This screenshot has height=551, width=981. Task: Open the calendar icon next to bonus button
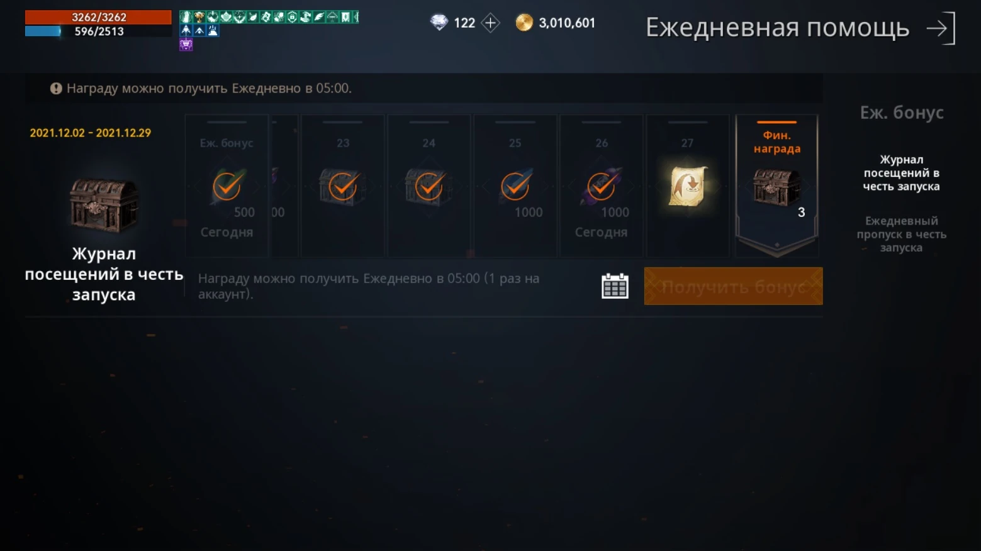point(615,286)
